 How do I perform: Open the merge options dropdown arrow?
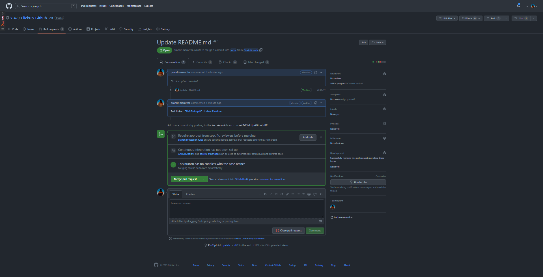[204, 179]
